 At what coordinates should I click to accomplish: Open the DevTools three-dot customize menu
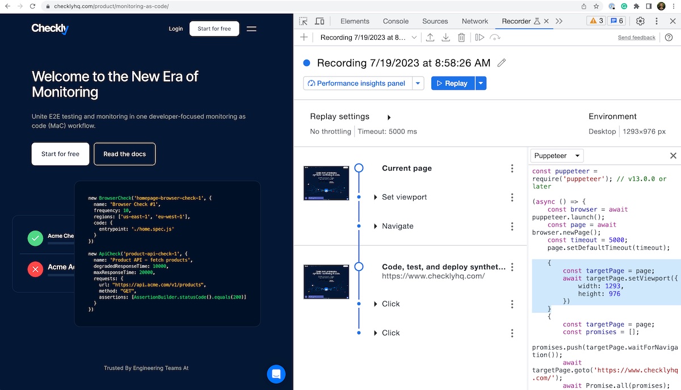657,21
